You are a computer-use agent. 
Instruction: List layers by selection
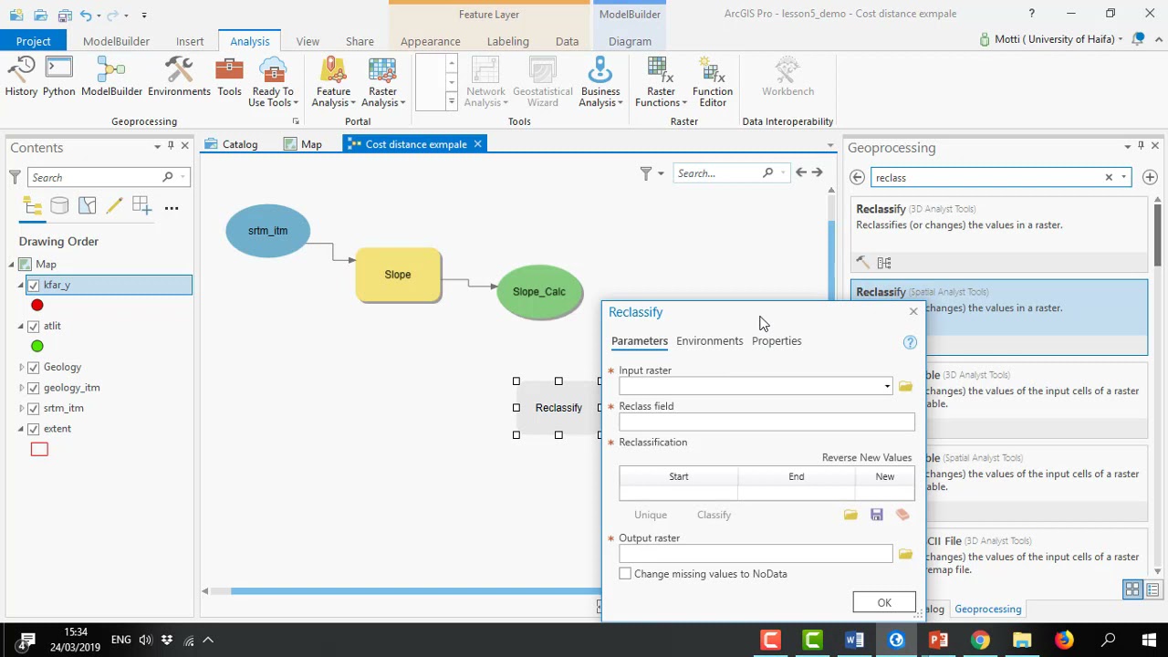(87, 207)
